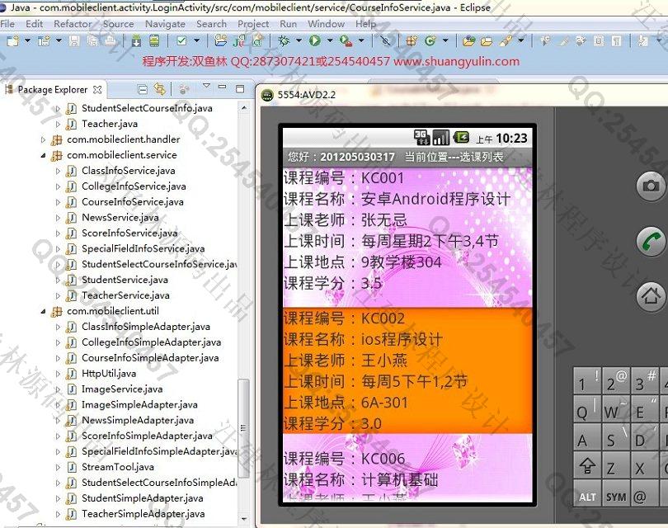Image resolution: width=668 pixels, height=528 pixels.
Task: Open the Edit menu
Action: 34,24
